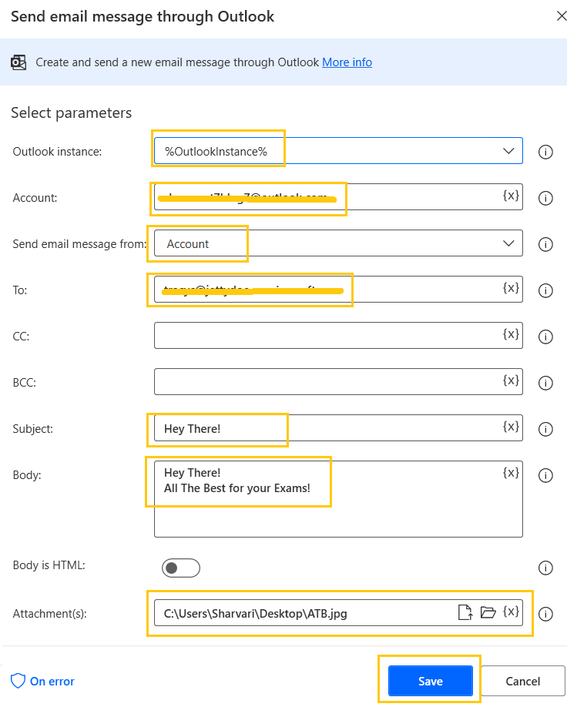The height and width of the screenshot is (707, 567).
Task: Open the Attachments variable selector {x}
Action: point(511,612)
